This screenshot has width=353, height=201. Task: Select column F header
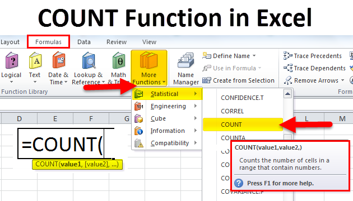91,118
